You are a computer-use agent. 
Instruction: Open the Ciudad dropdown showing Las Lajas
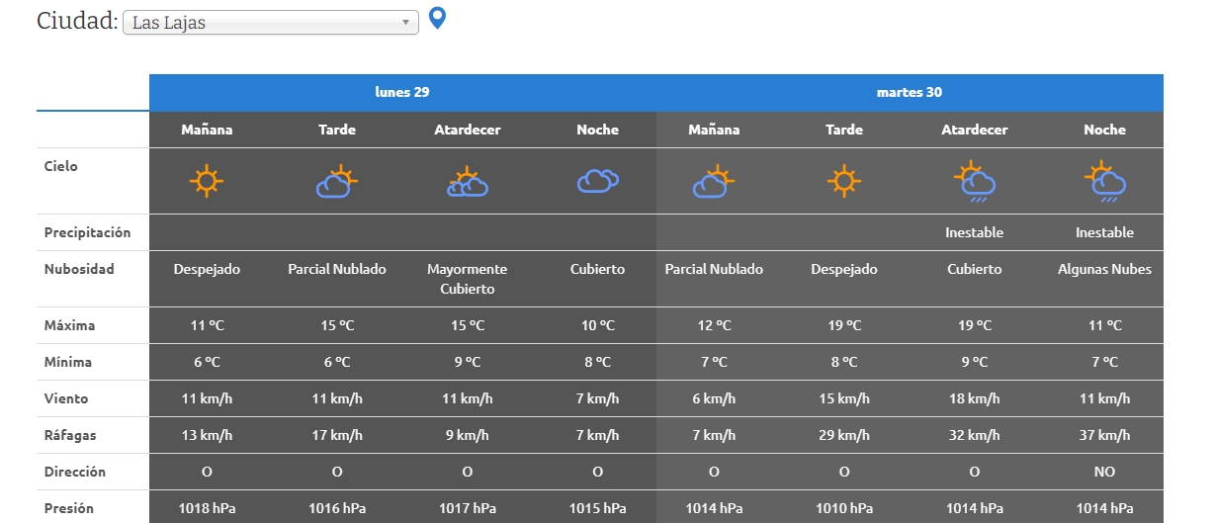(271, 23)
